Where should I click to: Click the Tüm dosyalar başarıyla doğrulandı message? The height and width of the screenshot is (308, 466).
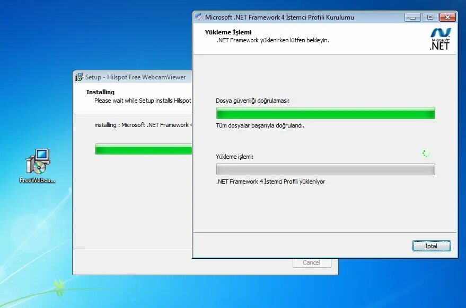pos(260,125)
